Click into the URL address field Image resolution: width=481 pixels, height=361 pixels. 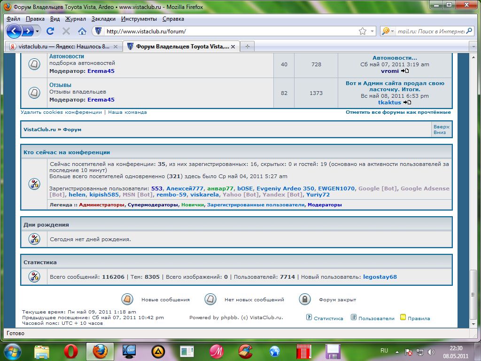point(230,31)
